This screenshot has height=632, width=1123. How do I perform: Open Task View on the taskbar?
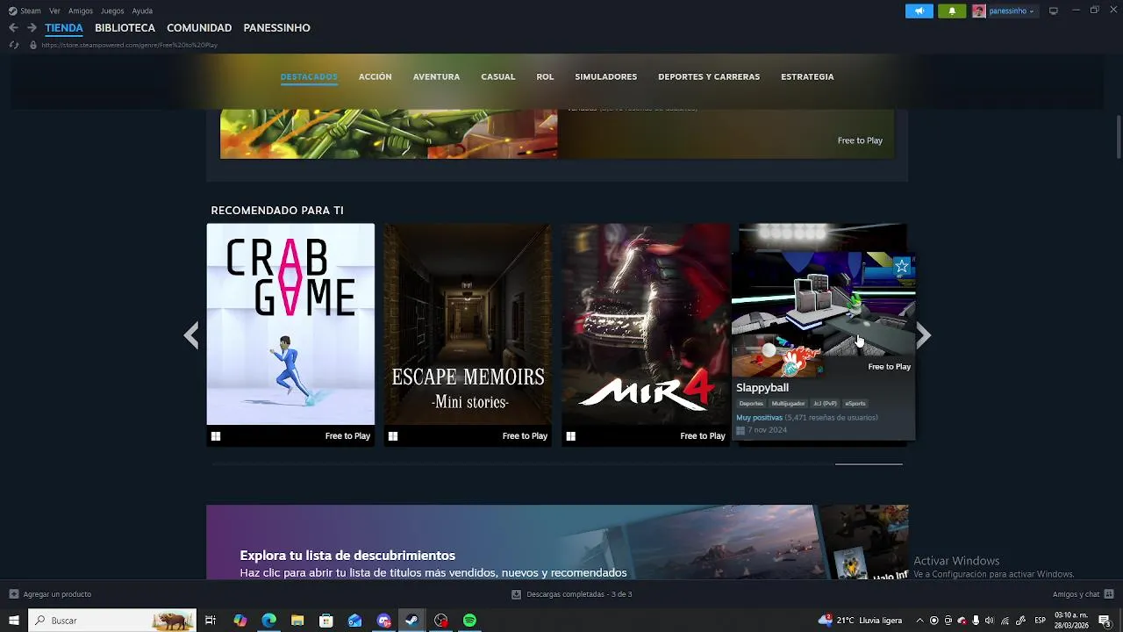[211, 621]
